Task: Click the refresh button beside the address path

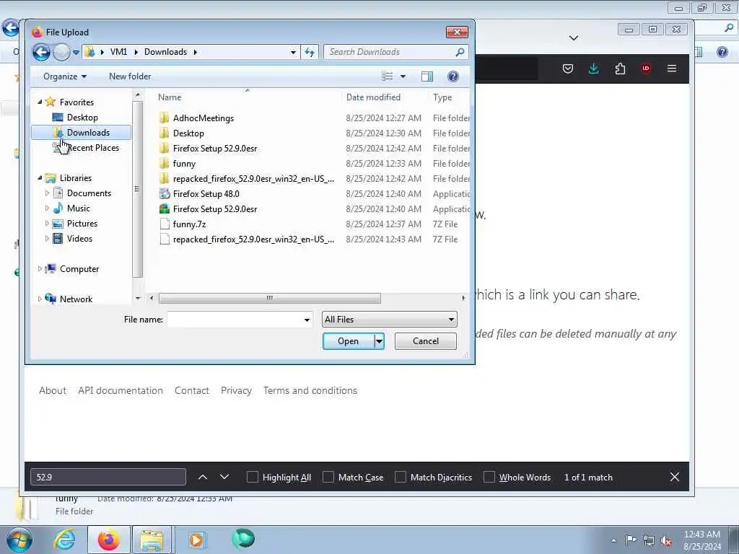Action: pos(310,52)
